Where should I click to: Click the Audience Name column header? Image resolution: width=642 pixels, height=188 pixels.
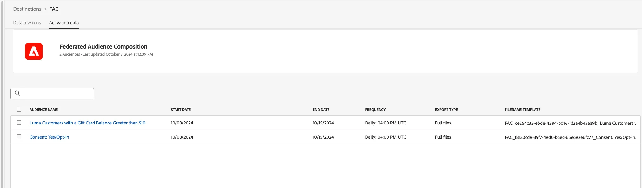[x=44, y=110]
